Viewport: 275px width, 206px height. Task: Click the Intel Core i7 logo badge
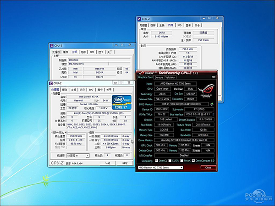pos(121,103)
